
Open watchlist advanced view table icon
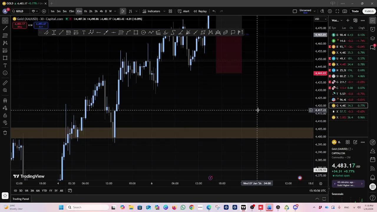pos(355,20)
